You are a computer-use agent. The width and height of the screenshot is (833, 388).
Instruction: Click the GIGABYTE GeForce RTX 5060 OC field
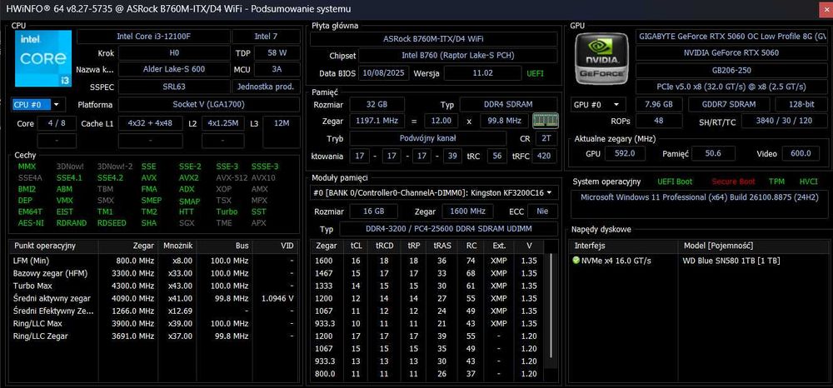[x=731, y=37]
